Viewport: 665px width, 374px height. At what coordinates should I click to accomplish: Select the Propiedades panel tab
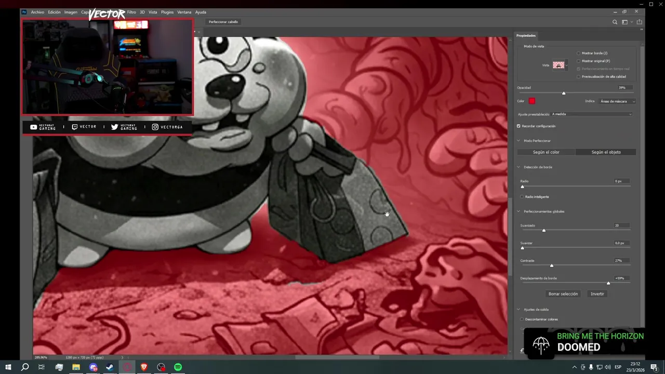pyautogui.click(x=526, y=35)
